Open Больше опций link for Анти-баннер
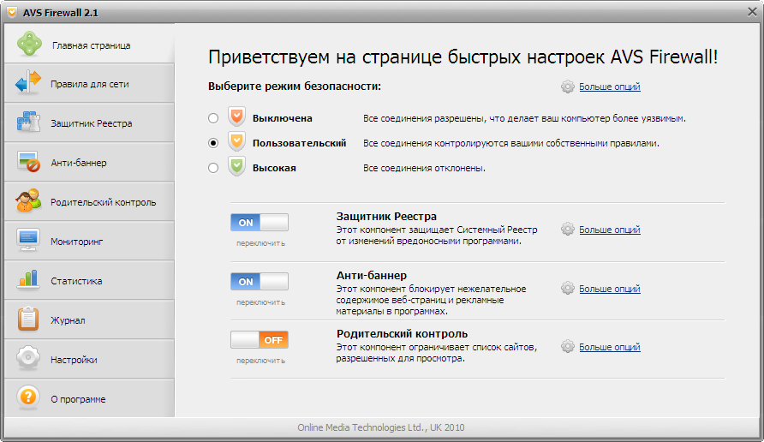Viewport: 764px width, 442px height. [x=610, y=289]
